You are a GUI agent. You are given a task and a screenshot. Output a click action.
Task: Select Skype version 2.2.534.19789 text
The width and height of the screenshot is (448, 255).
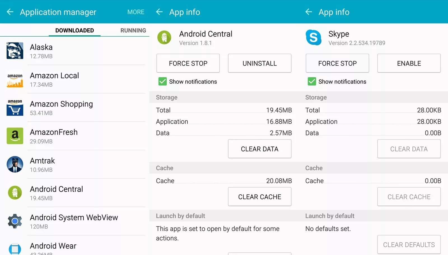click(x=357, y=43)
